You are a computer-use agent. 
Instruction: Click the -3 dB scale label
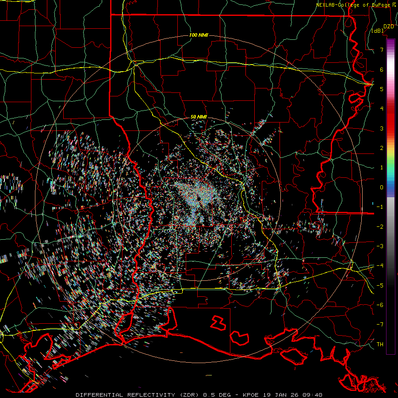(380, 246)
